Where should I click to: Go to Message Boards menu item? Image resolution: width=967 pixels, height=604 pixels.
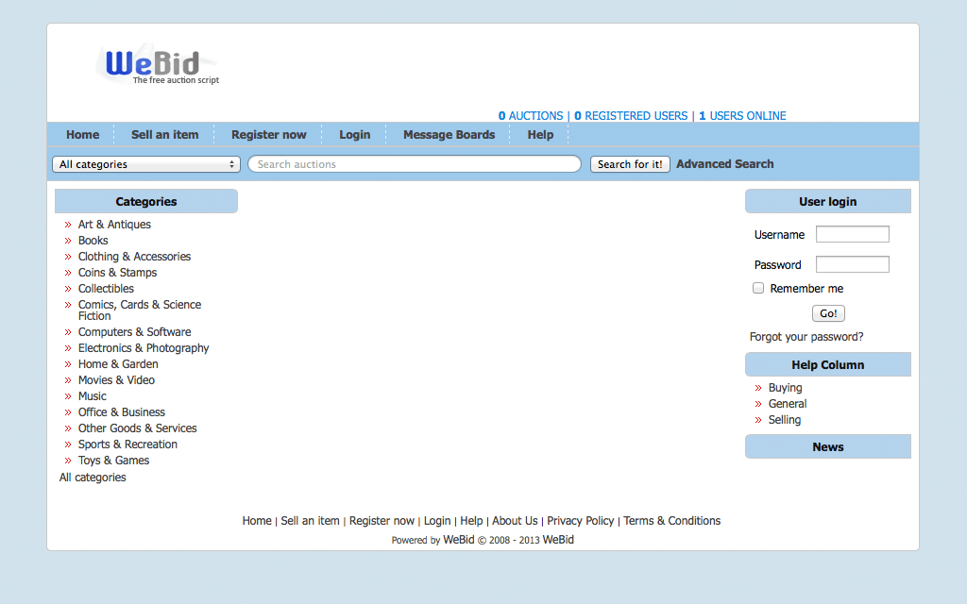pos(449,135)
